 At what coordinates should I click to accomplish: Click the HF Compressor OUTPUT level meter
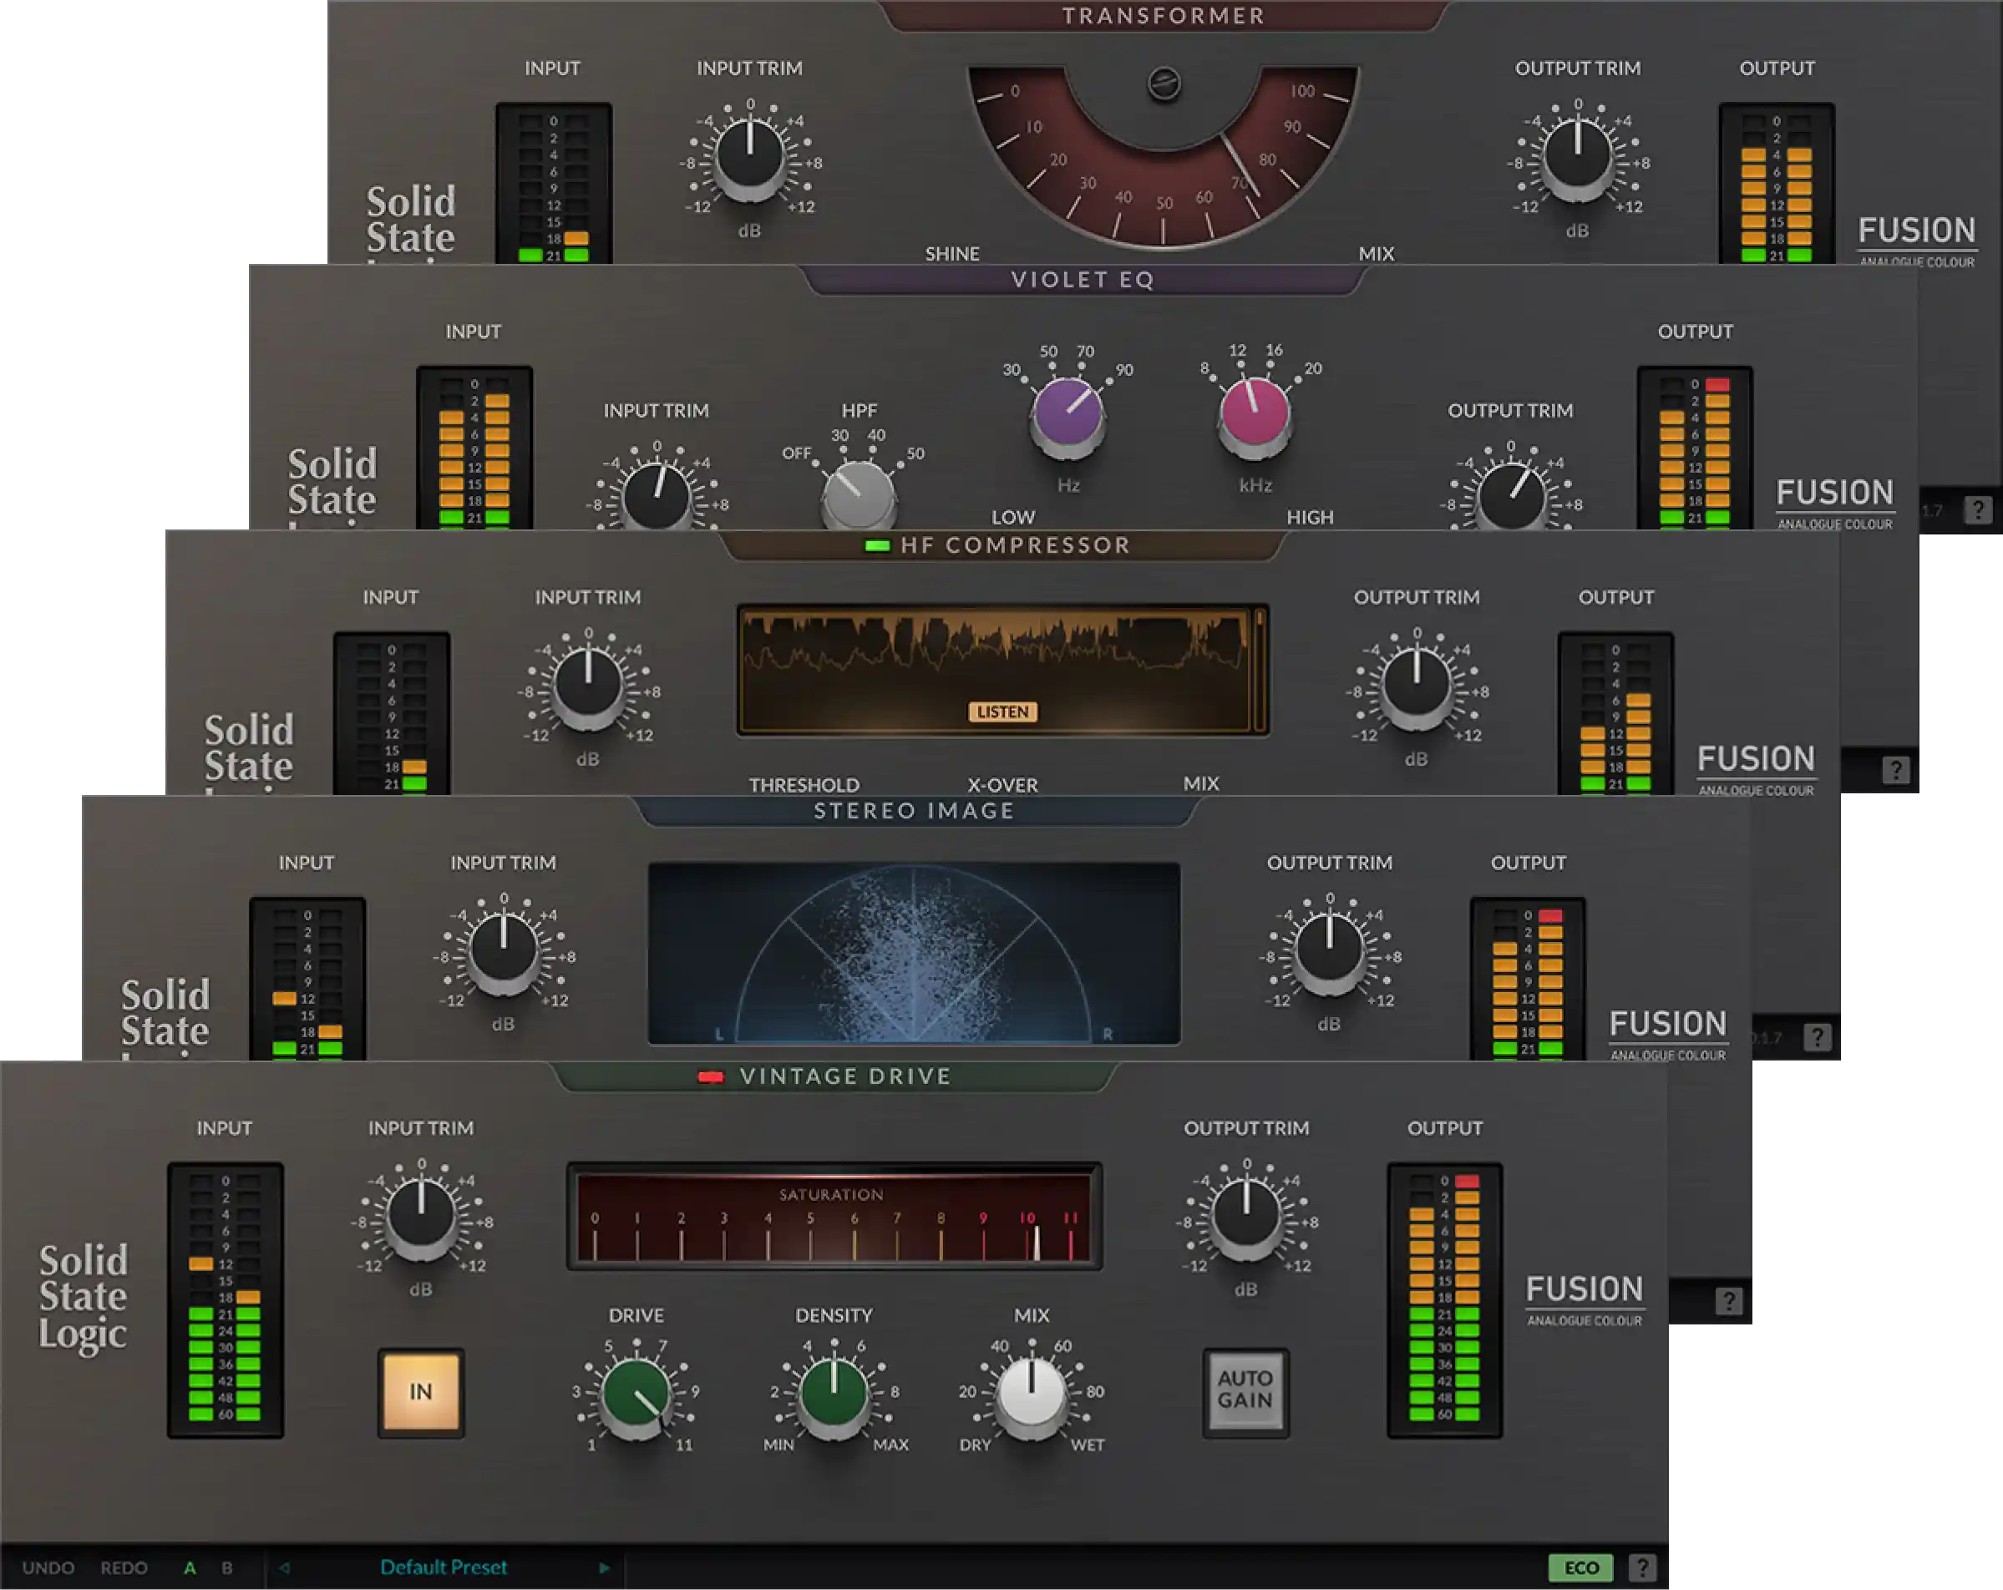click(x=1615, y=713)
